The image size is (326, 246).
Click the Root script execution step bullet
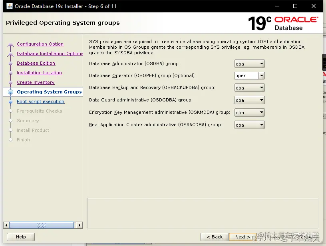pos(11,101)
